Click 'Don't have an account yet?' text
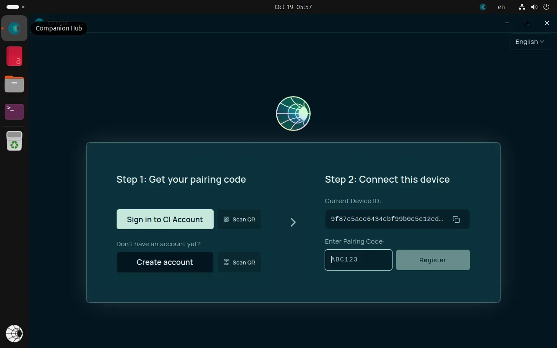The height and width of the screenshot is (348, 557). [x=158, y=244]
